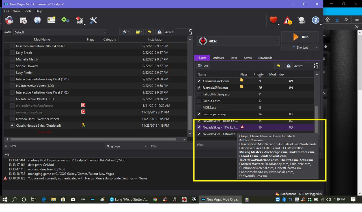Enable the Kelly Brook mod checkbox
The image size is (362, 212).
coord(12,53)
